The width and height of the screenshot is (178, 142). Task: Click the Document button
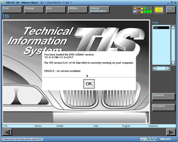(164, 108)
